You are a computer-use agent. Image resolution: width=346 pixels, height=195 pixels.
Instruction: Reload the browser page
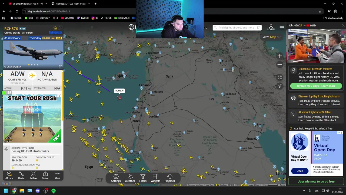(x=17, y=11)
